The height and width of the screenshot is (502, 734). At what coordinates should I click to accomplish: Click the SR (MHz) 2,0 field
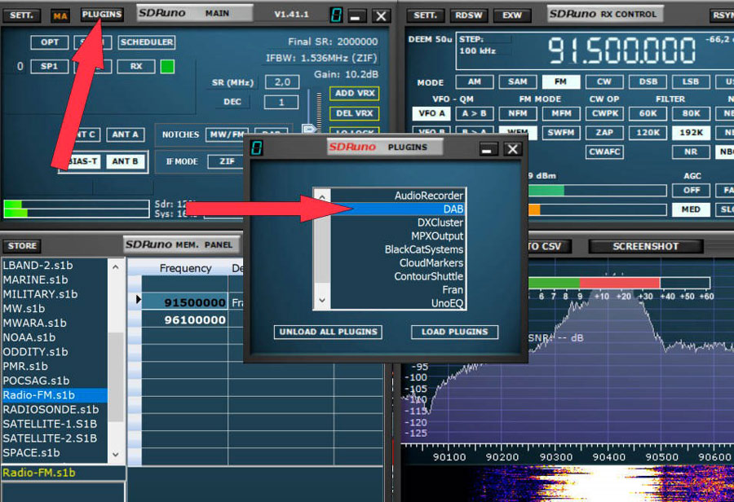coord(282,82)
